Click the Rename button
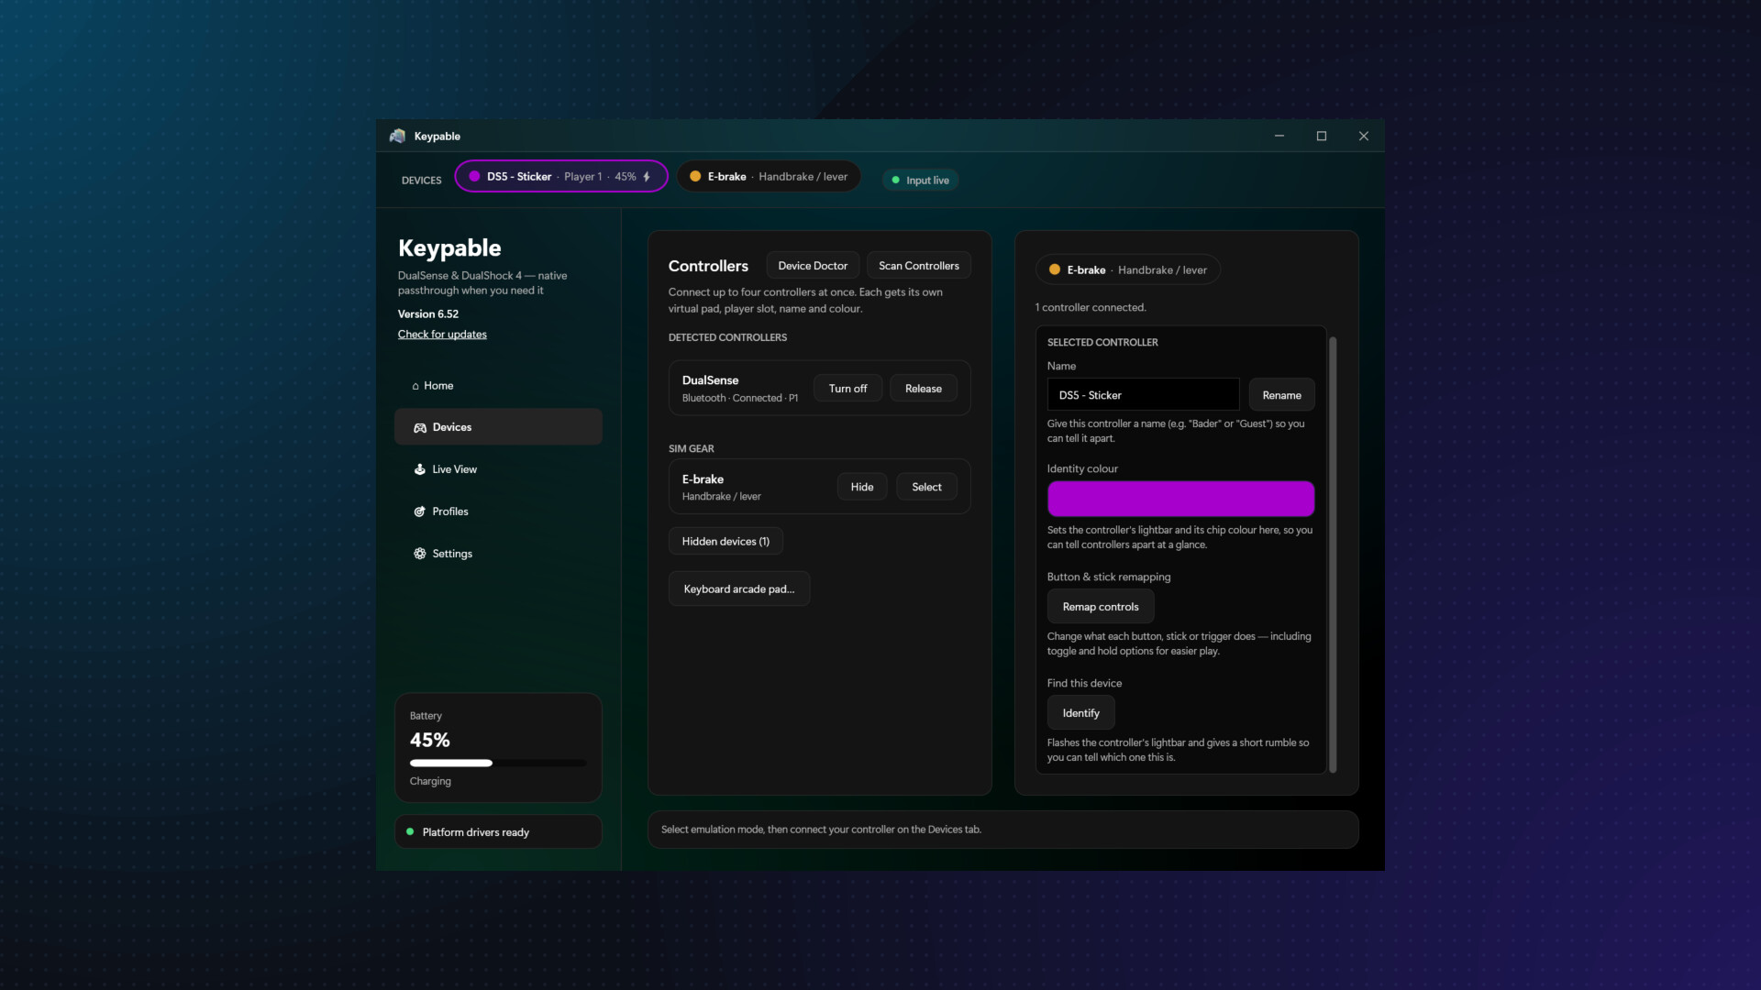The width and height of the screenshot is (1761, 990). (1281, 395)
